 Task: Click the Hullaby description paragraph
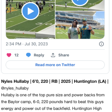click(x=53, y=102)
